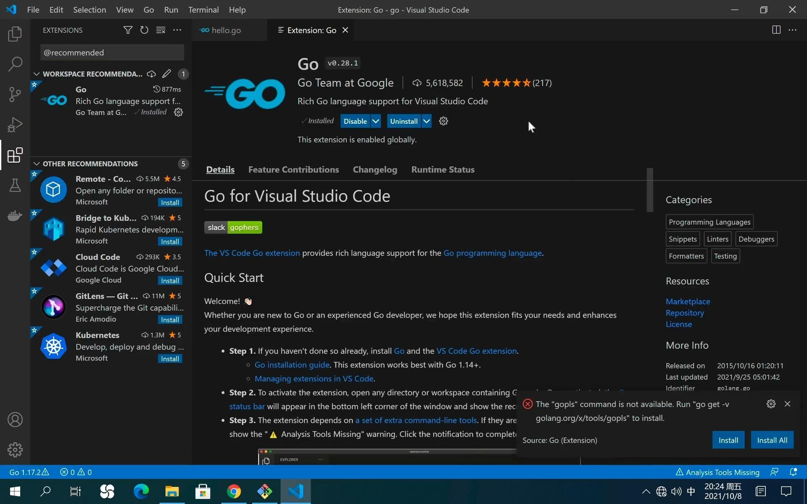Open the Testing flask view
The image size is (807, 504).
(x=15, y=186)
